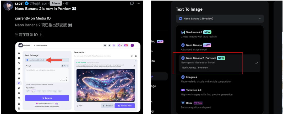Open model dropdown in the embedded Text To Image panel

click(x=47, y=60)
